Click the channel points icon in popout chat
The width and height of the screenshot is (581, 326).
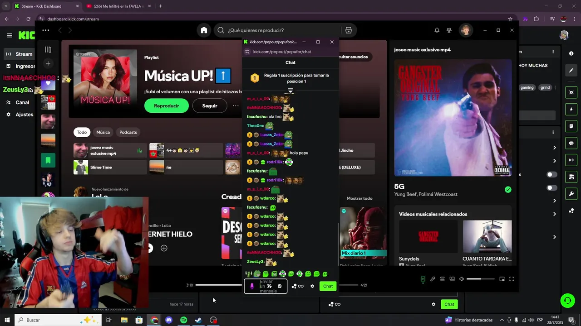tap(294, 286)
